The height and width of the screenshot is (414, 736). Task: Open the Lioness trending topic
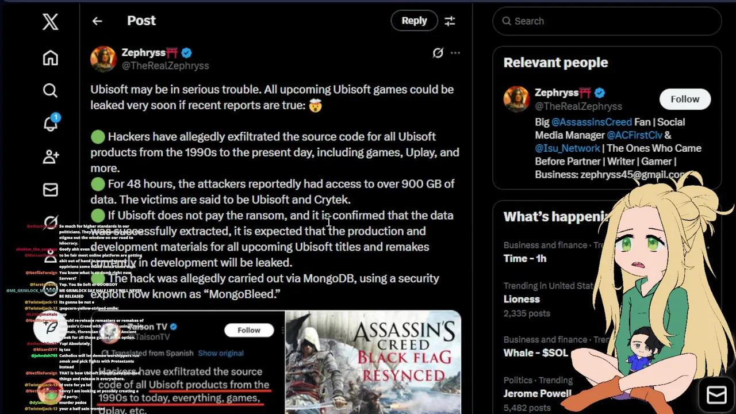click(x=522, y=299)
